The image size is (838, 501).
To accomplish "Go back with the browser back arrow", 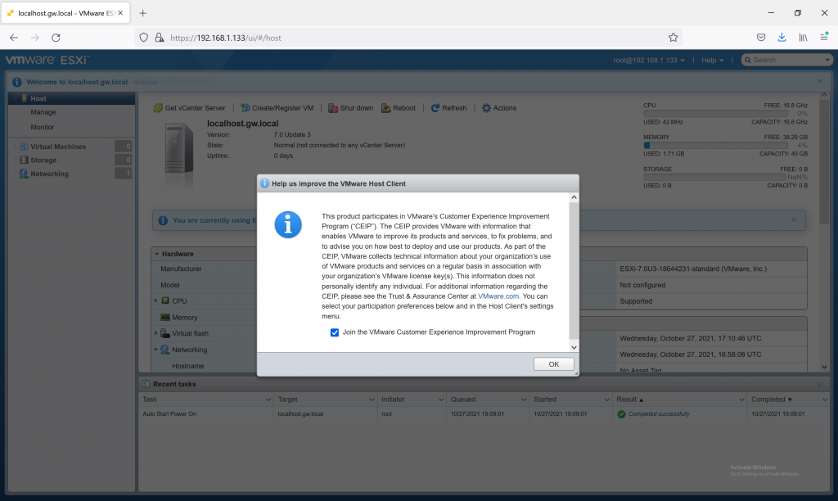I will pyautogui.click(x=14, y=38).
